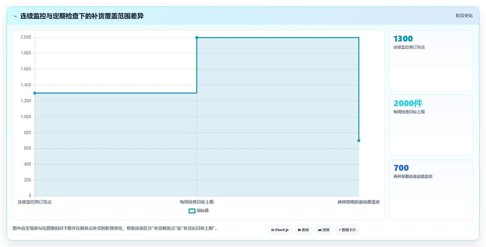Click the card caption 两种策略的基础覆盖差

click(x=413, y=177)
